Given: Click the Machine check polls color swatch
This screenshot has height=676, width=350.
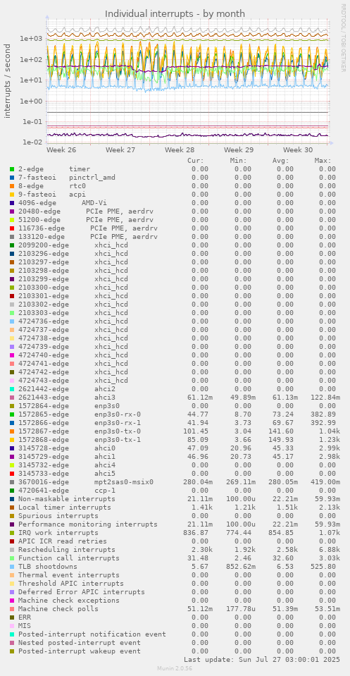Looking at the screenshot, I should (x=12, y=609).
